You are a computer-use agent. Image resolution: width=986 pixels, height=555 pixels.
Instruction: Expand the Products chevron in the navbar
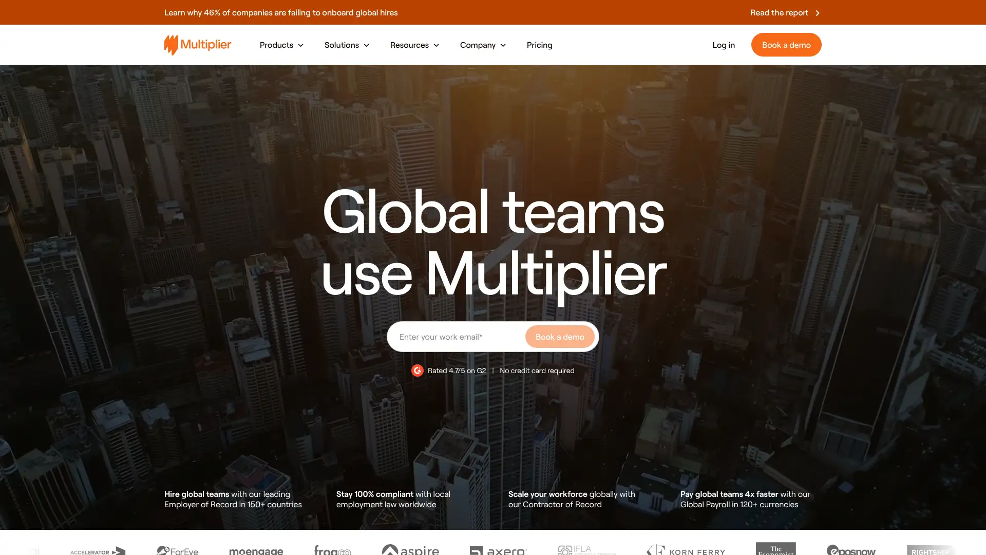click(301, 45)
